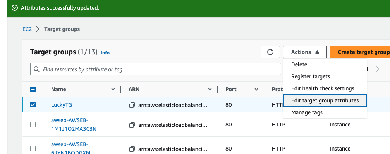
Task: Click the Attributes successfully updated message
Action: click(60, 8)
